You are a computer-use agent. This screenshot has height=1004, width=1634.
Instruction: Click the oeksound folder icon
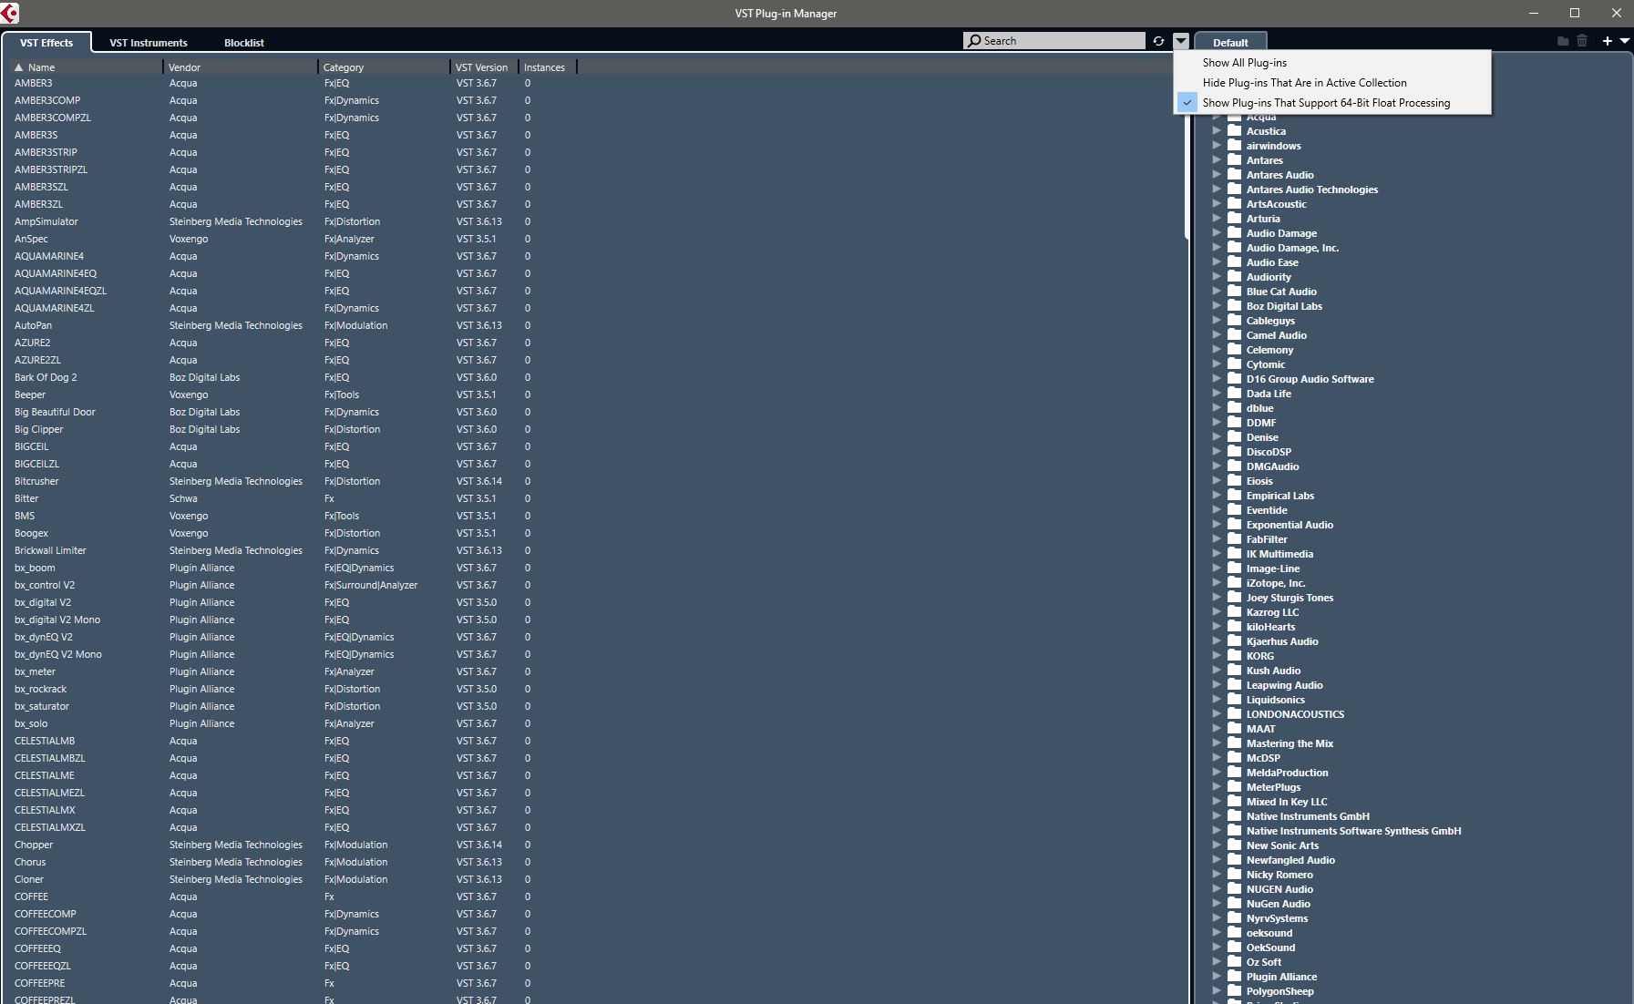(x=1235, y=932)
